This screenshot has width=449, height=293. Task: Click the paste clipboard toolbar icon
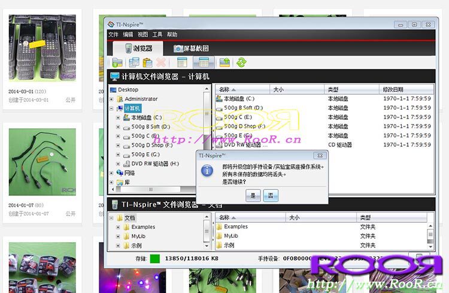coord(147,62)
